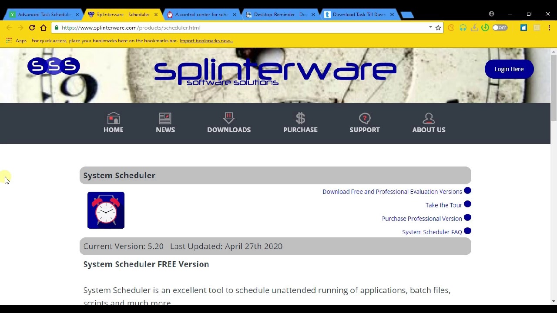This screenshot has height=313, width=557.
Task: Click the Login Here button
Action: pyautogui.click(x=509, y=69)
